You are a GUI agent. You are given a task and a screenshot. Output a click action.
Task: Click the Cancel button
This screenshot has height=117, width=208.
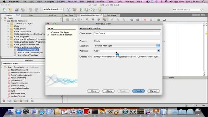(154, 91)
